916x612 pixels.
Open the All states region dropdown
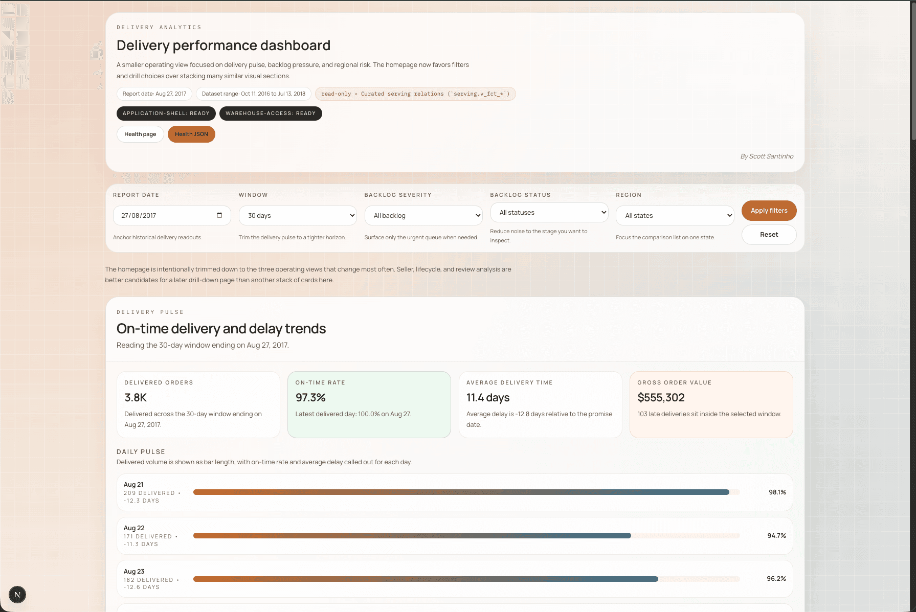click(675, 215)
